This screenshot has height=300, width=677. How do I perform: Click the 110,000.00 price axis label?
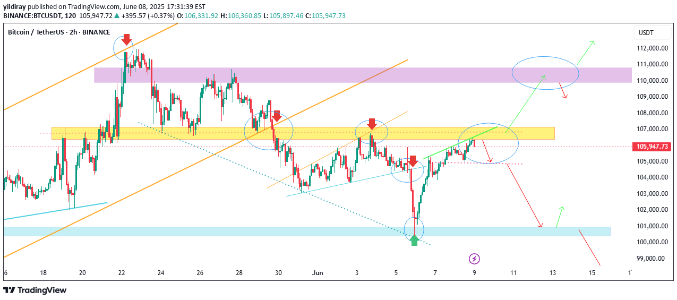point(651,81)
